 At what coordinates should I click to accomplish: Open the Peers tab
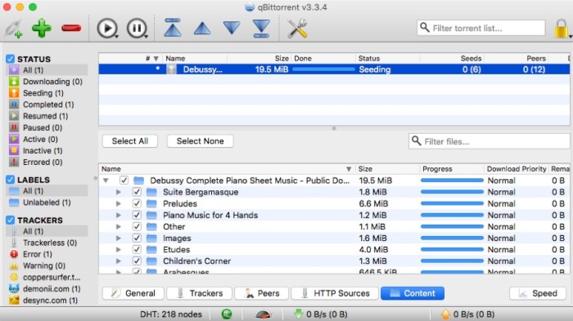pos(262,293)
